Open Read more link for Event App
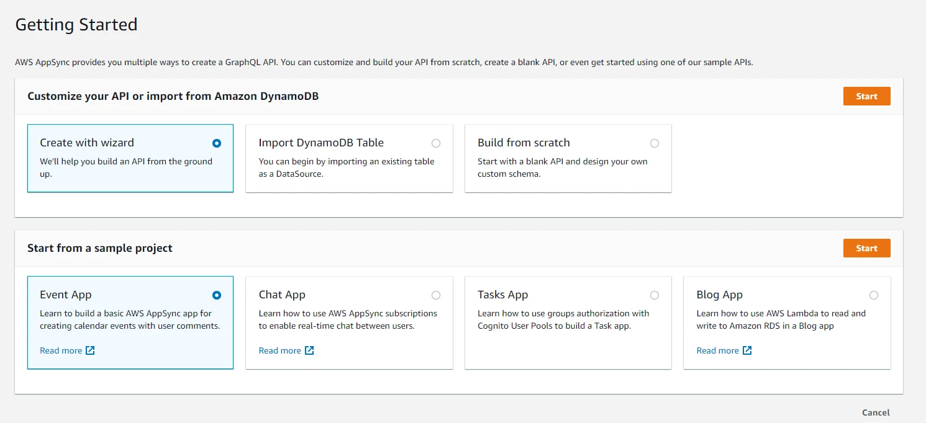 pyautogui.click(x=61, y=350)
